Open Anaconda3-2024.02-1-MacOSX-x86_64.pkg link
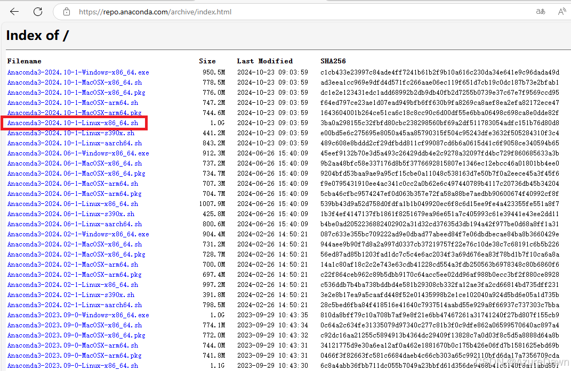 (x=76, y=254)
